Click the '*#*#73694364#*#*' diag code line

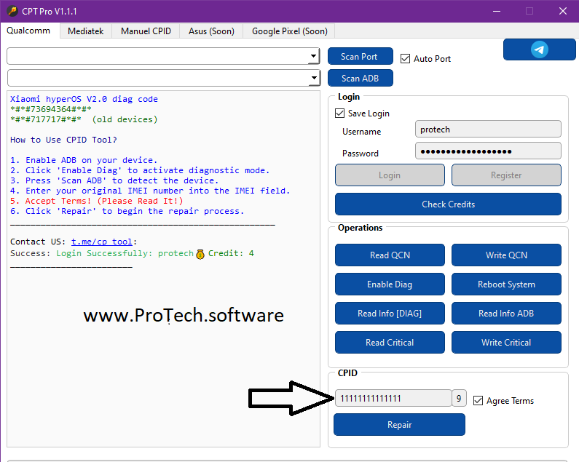click(51, 109)
